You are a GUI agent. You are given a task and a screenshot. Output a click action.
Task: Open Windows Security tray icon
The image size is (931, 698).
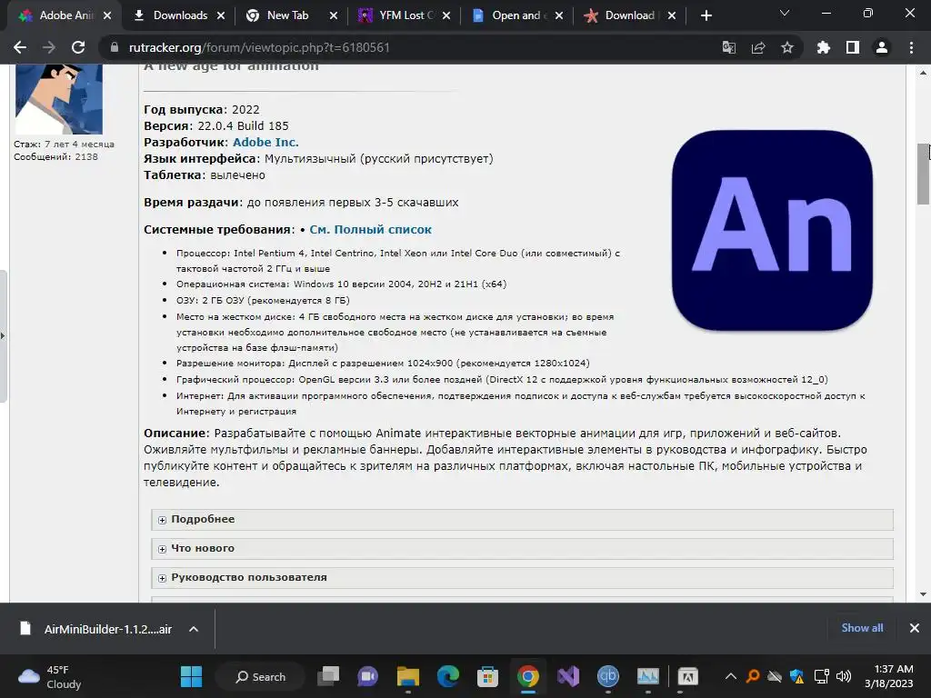[796, 676]
